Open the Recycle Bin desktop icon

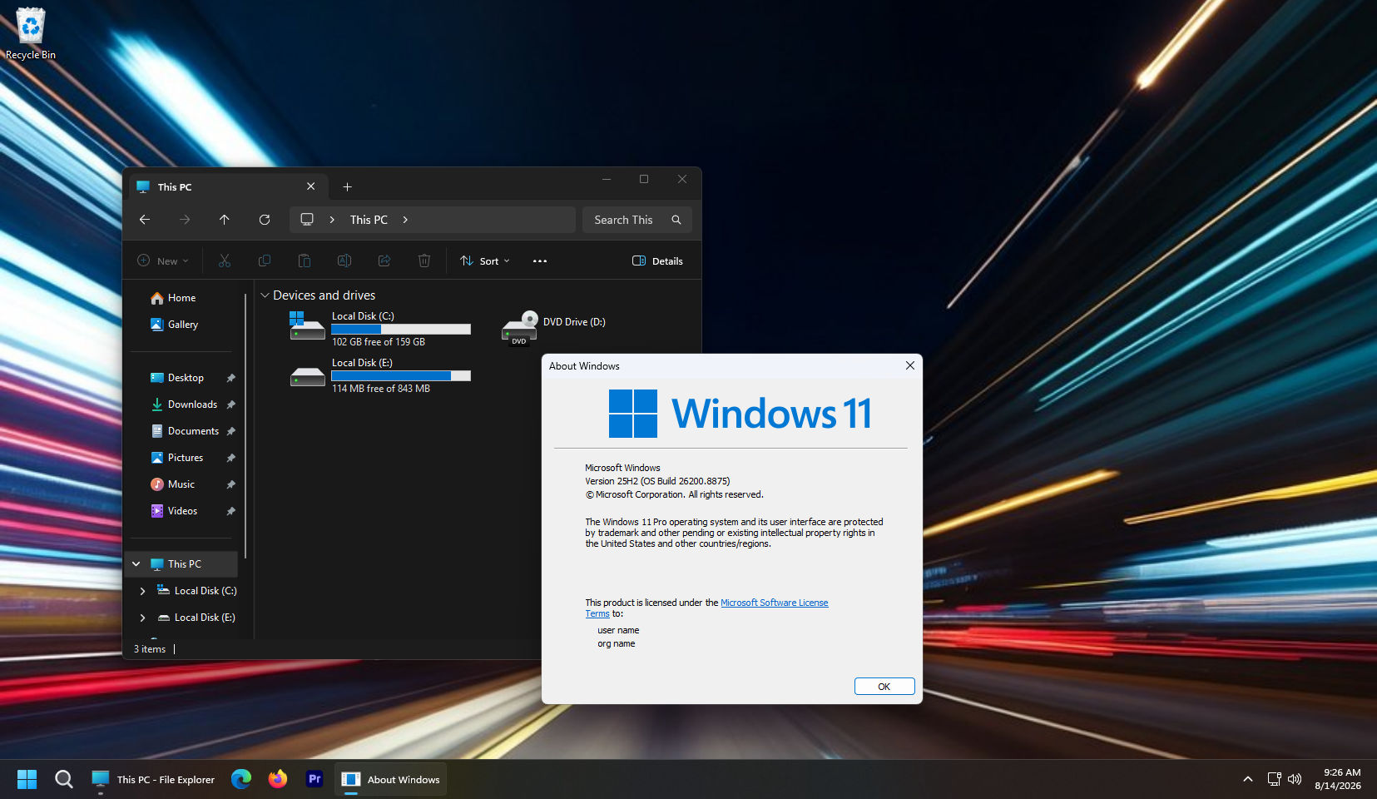tap(31, 33)
